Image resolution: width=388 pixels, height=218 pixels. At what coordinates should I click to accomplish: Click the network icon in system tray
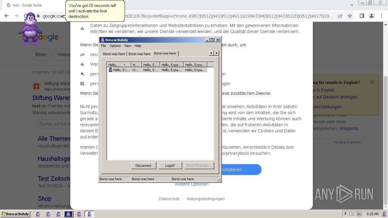359,214
